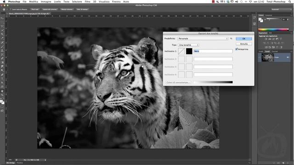Select the Grigio channel thumbnail
The image size is (294, 165).
click(267, 57)
